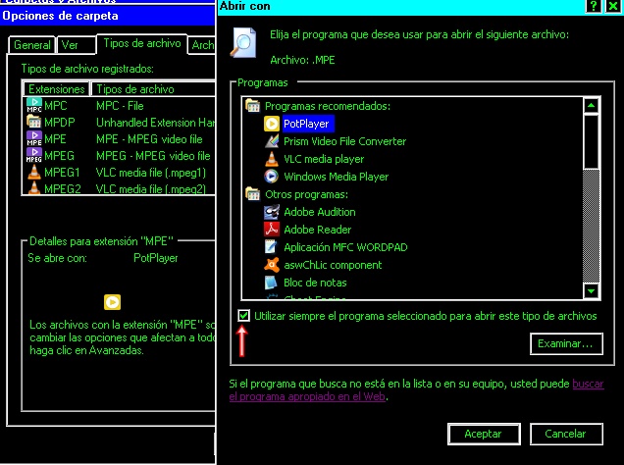This screenshot has width=624, height=465.
Task: Click the Adobe Reader icon
Action: 272,230
